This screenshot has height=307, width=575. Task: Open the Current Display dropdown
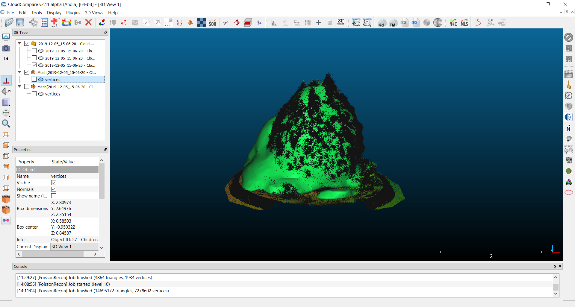[x=74, y=247]
